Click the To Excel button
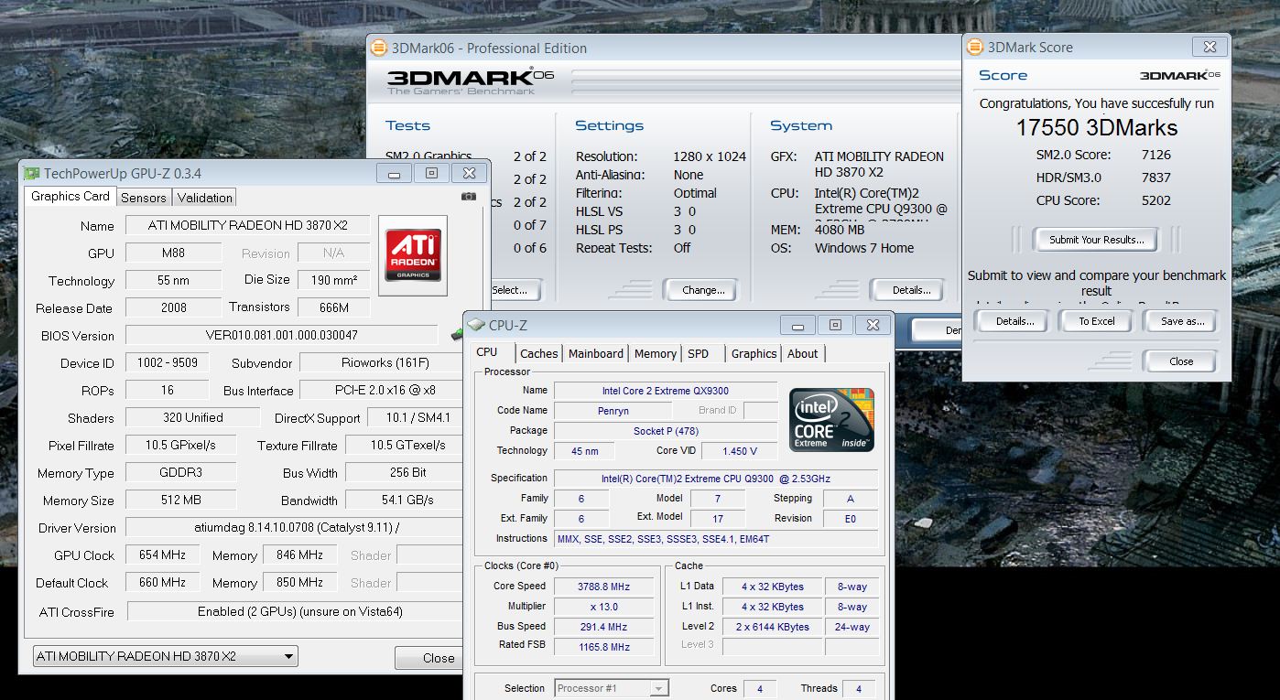Image resolution: width=1280 pixels, height=700 pixels. pyautogui.click(x=1097, y=321)
